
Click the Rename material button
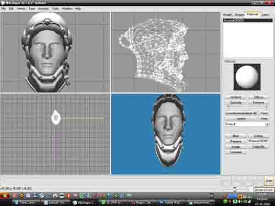click(236, 141)
